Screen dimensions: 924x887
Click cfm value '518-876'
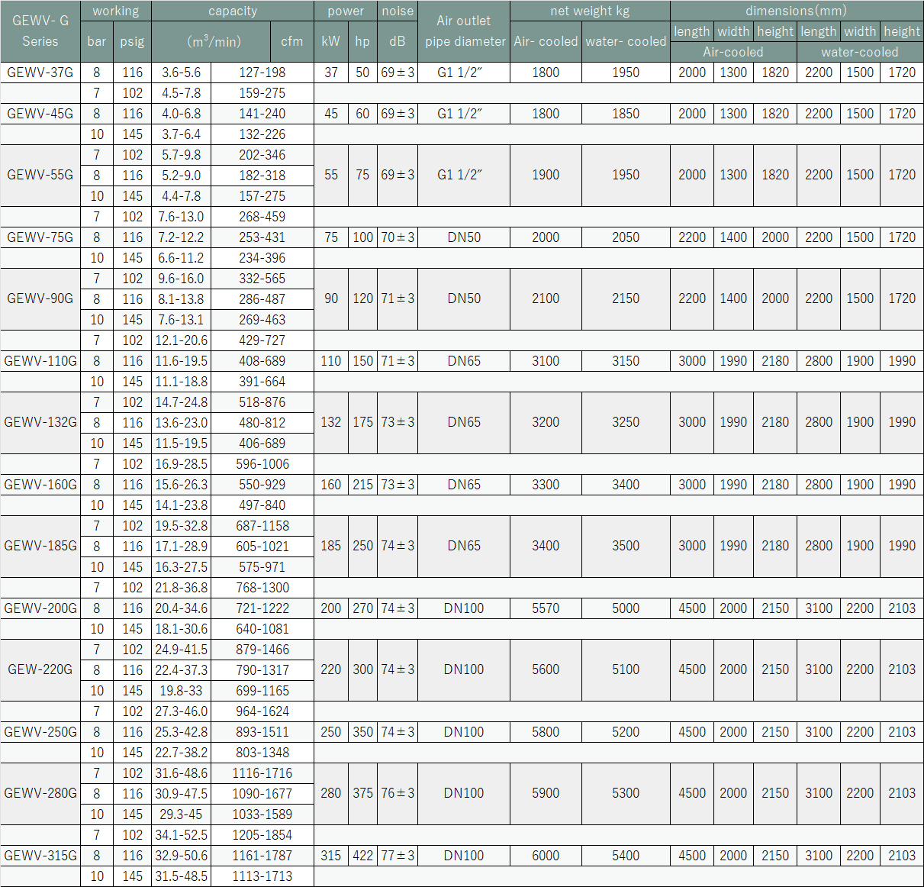click(x=262, y=402)
